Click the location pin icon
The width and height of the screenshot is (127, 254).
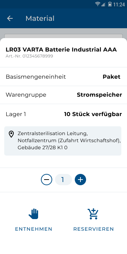click(x=11, y=134)
